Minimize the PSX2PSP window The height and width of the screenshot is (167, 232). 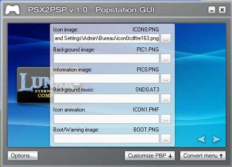pos(212,10)
